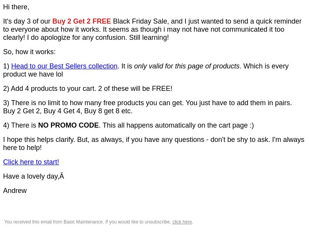
Task: Click the 'product we have lol' text
Action: (33, 74)
